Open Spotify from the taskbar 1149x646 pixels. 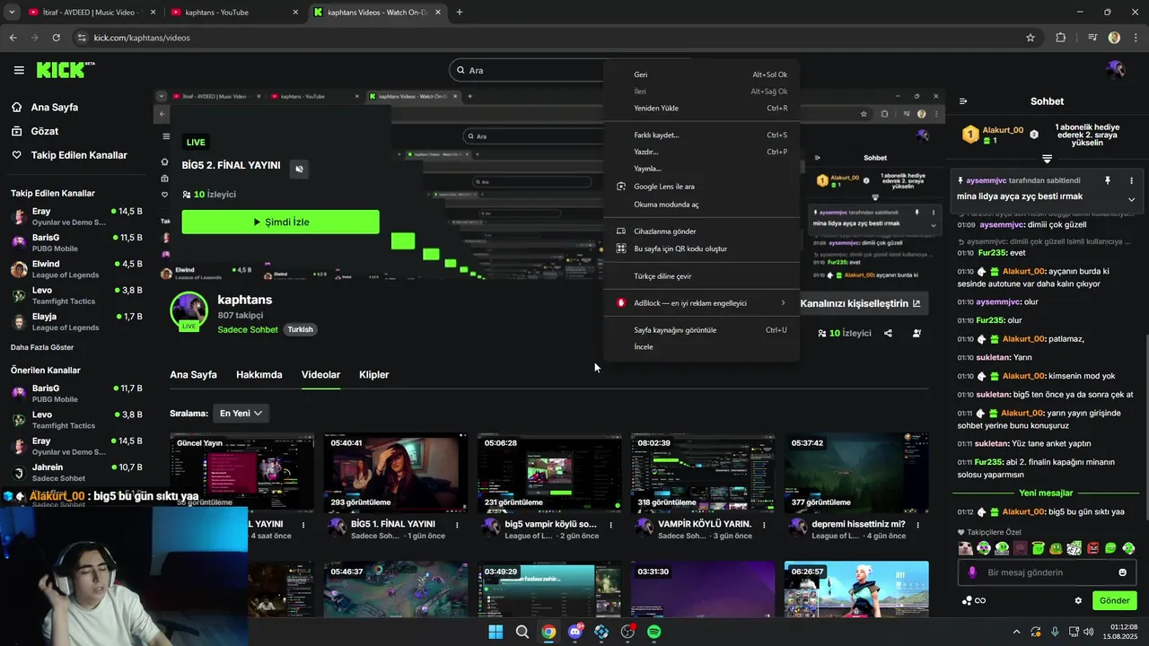654,632
